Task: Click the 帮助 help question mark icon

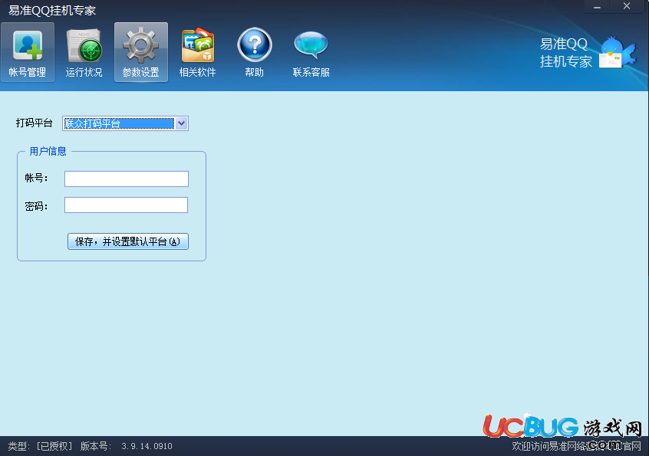Action: coord(254,53)
